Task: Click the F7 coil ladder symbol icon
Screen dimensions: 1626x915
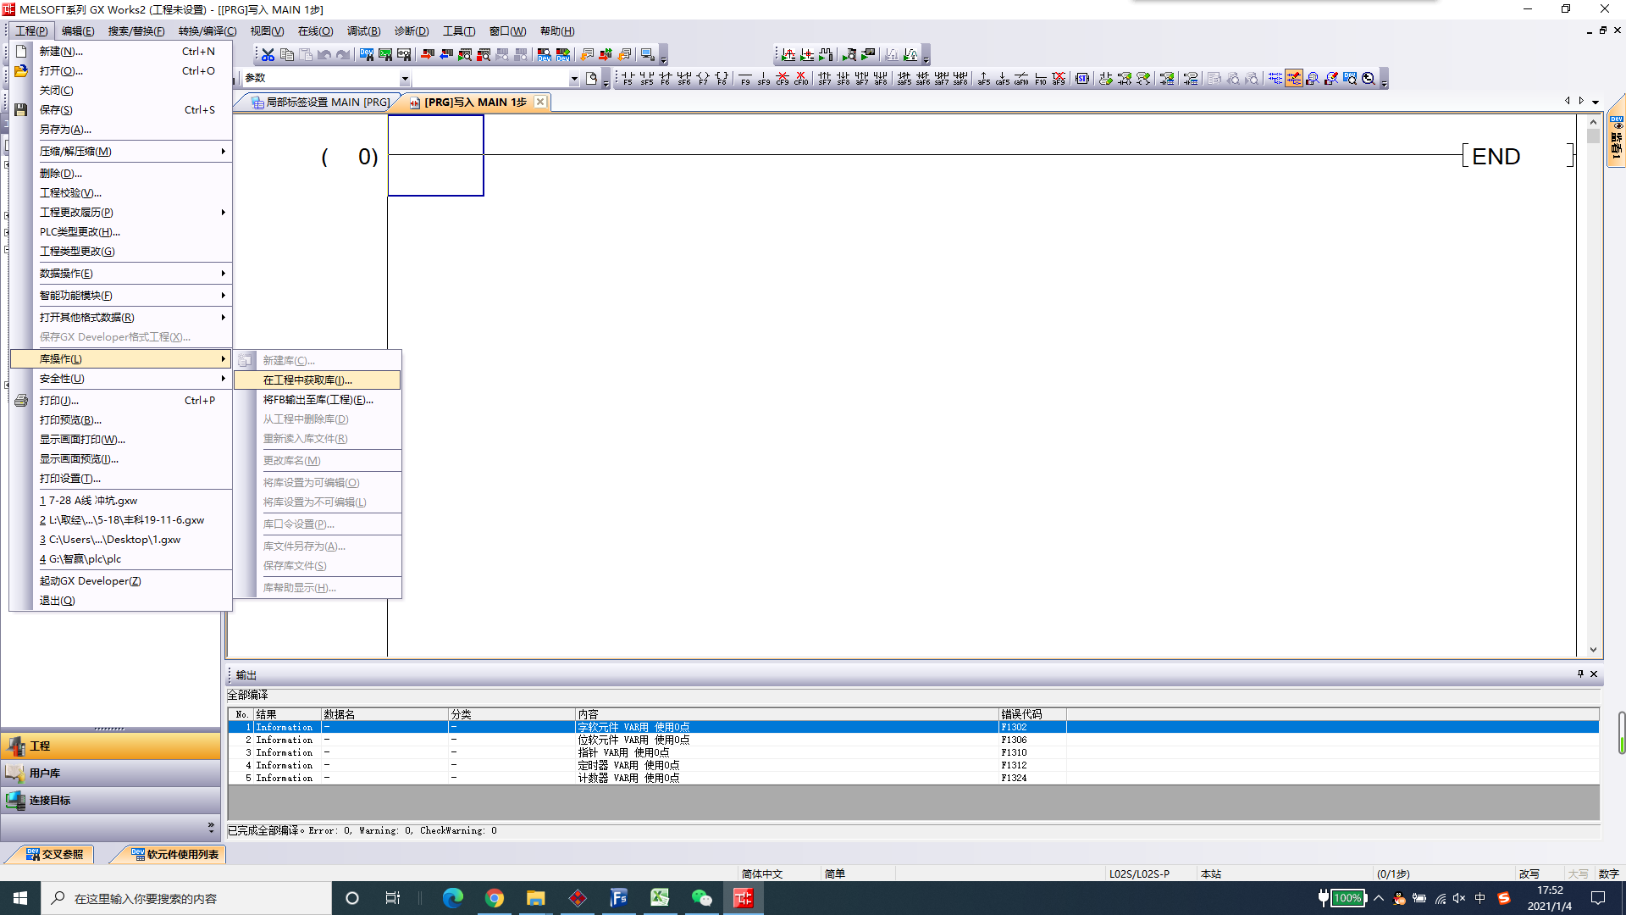Action: click(x=703, y=79)
